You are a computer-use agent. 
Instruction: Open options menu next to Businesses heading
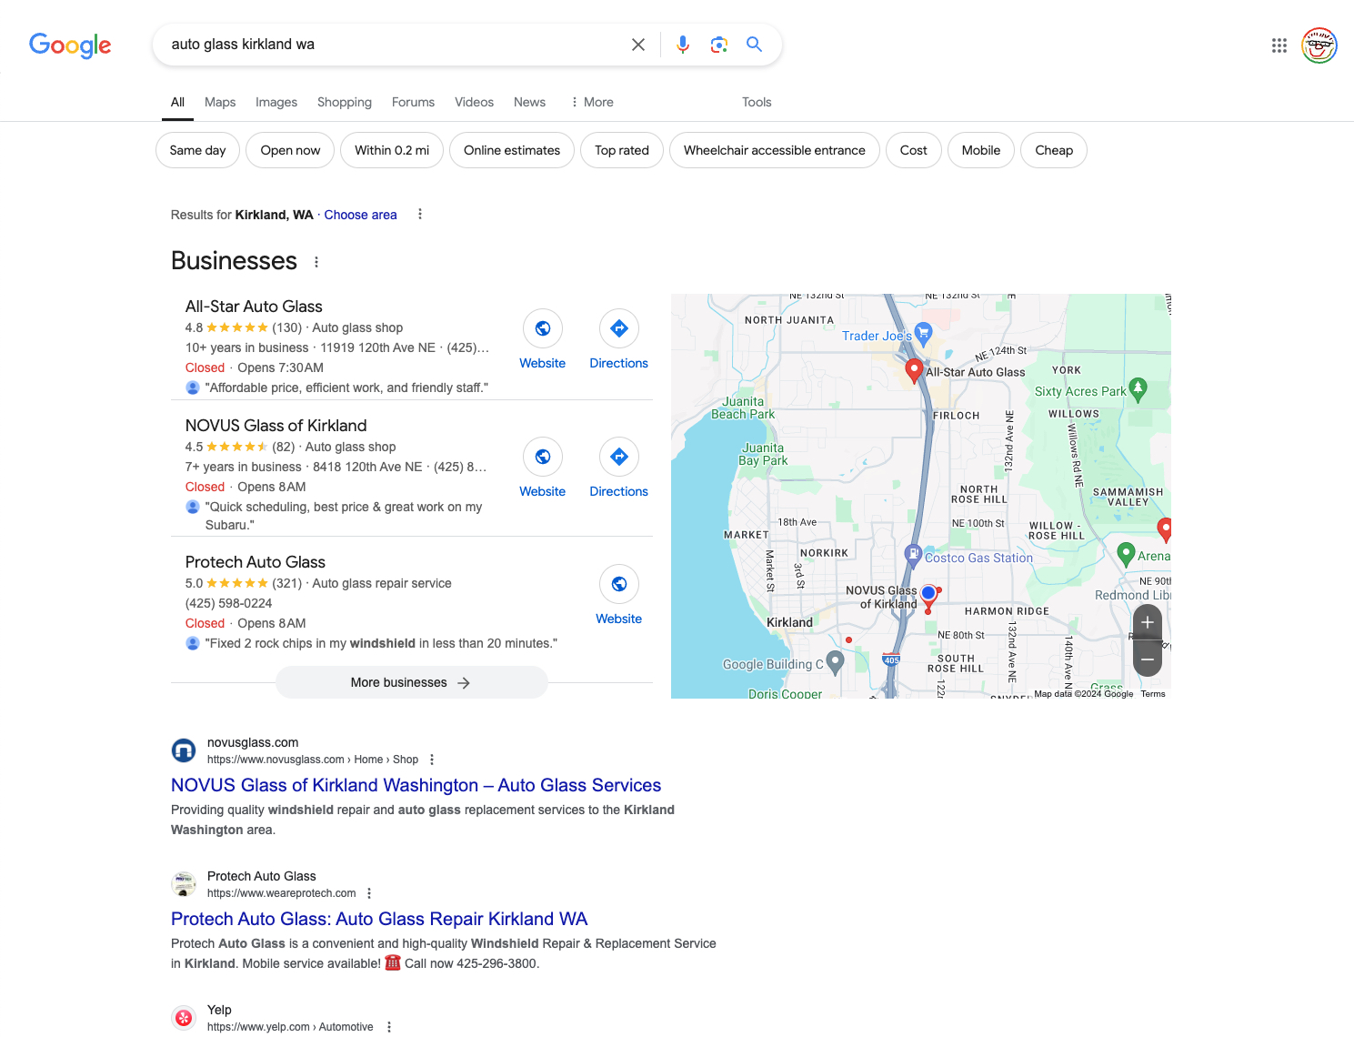tap(316, 262)
